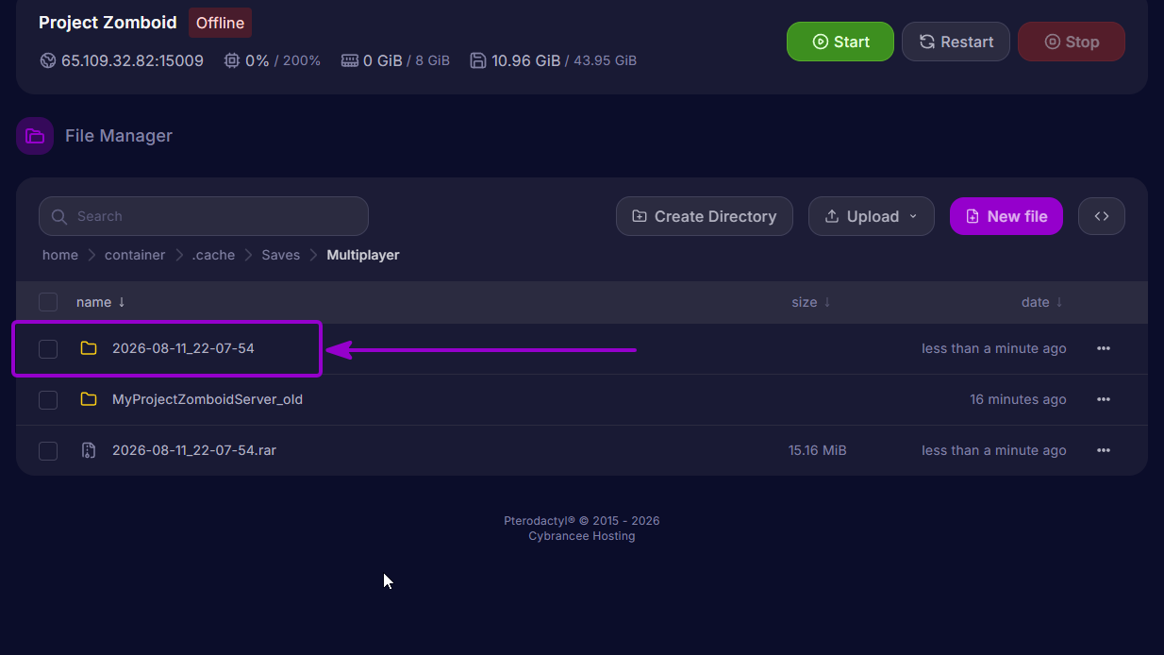Open the code brackets button
Screen dimensions: 1164x655
[1102, 216]
